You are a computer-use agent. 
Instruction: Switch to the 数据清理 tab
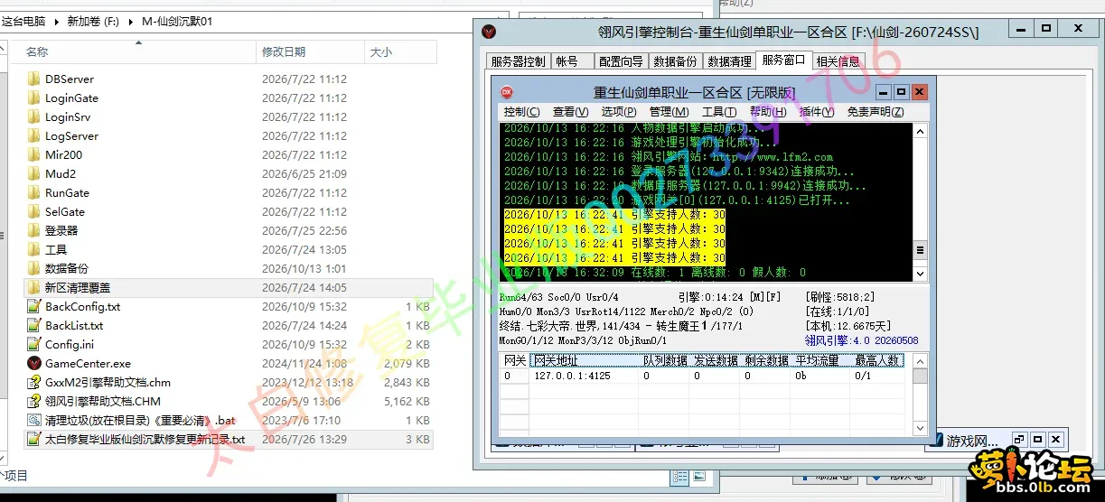tap(729, 61)
